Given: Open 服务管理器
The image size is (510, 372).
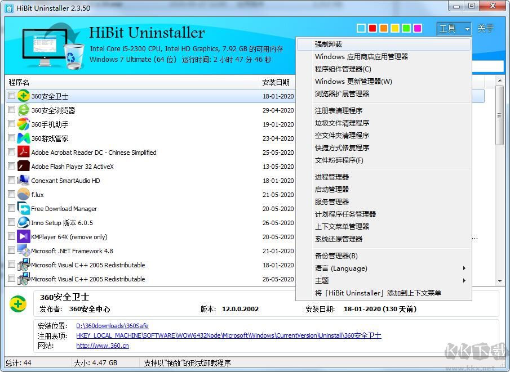Looking at the screenshot, I should (x=384, y=201).
